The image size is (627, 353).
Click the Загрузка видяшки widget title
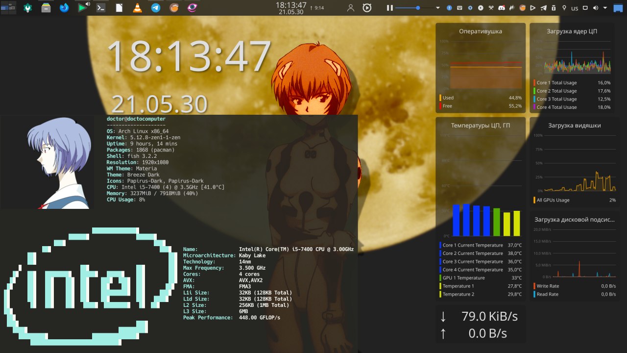tap(575, 126)
